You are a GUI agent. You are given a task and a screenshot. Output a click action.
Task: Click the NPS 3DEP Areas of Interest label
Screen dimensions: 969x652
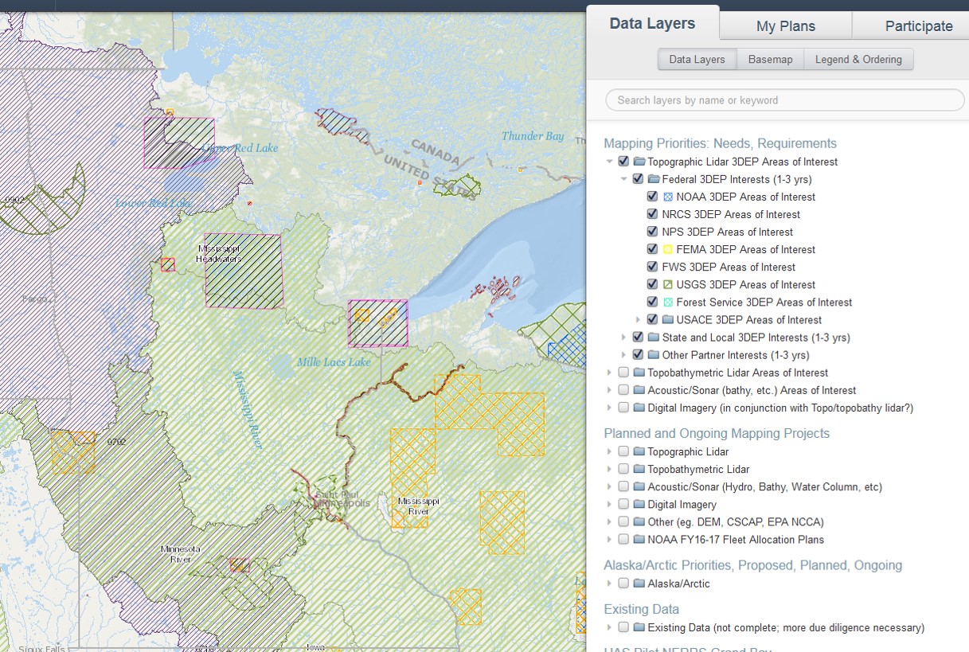pos(728,232)
